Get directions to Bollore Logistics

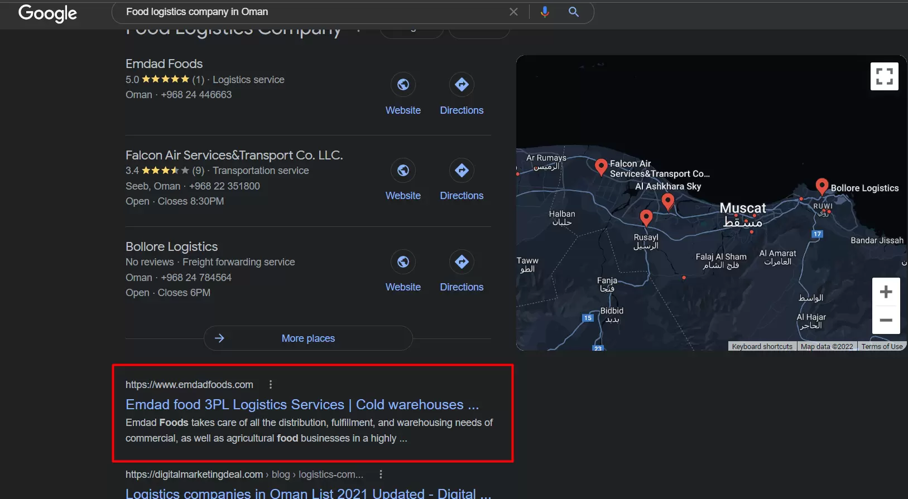462,262
